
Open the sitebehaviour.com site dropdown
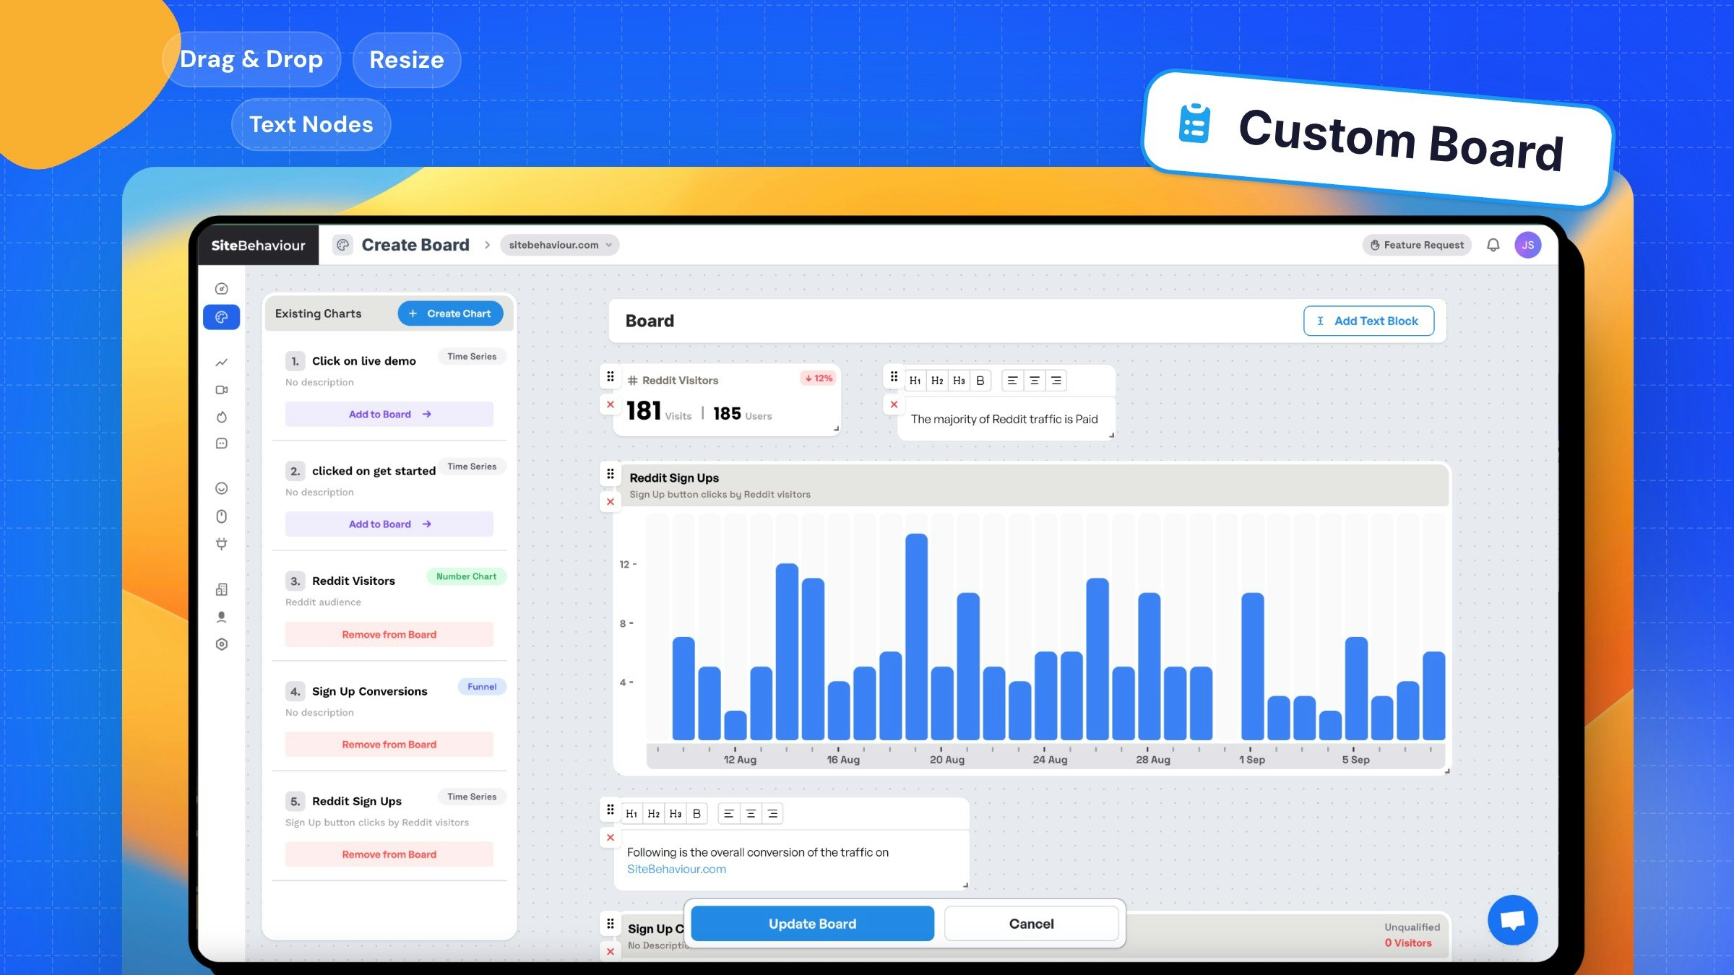point(560,245)
